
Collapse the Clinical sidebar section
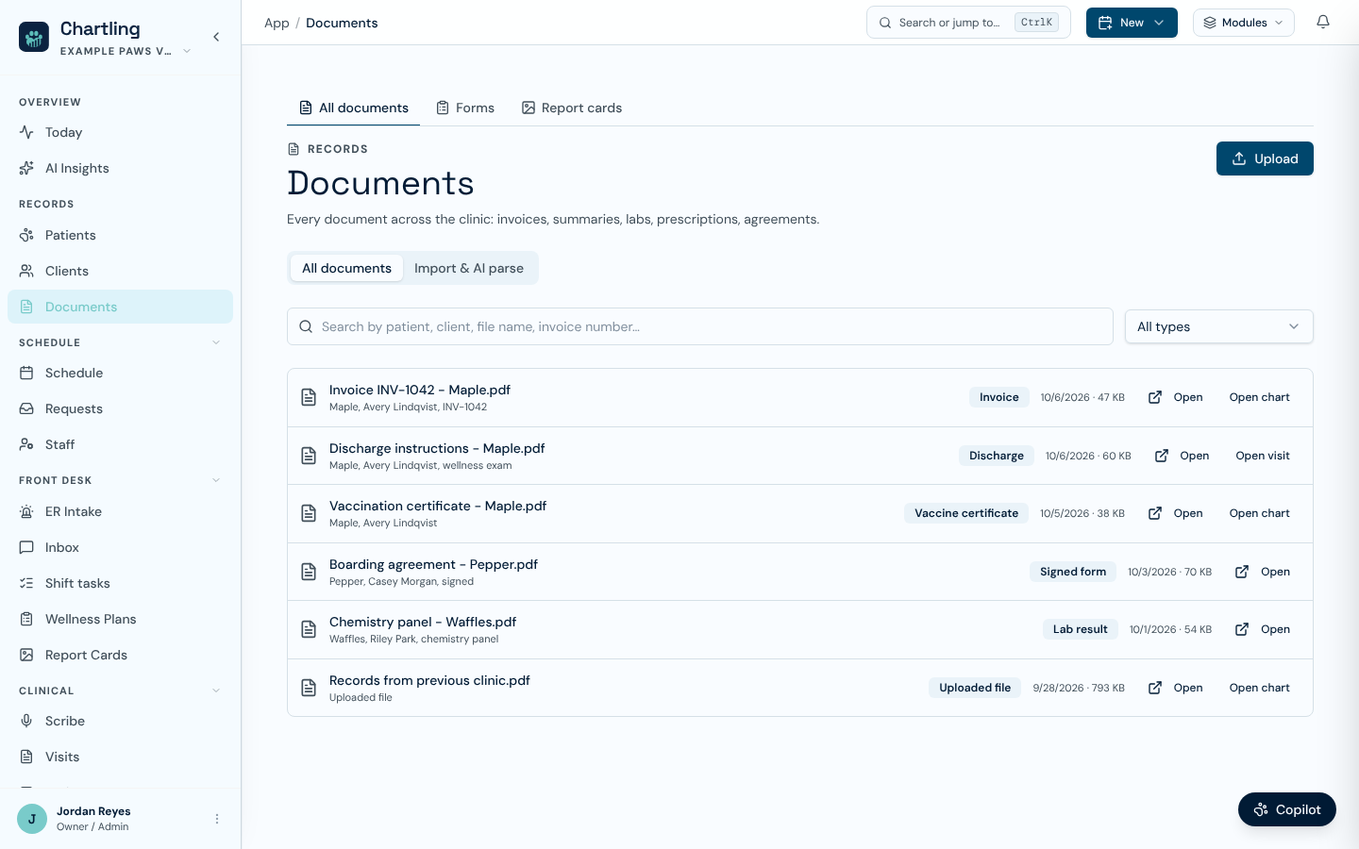[216, 691]
